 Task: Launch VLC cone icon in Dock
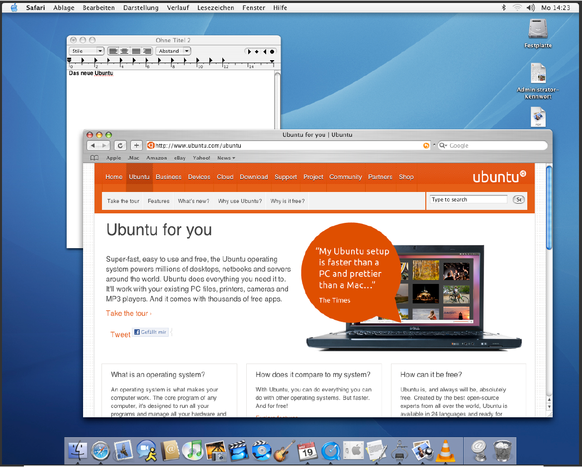click(445, 451)
